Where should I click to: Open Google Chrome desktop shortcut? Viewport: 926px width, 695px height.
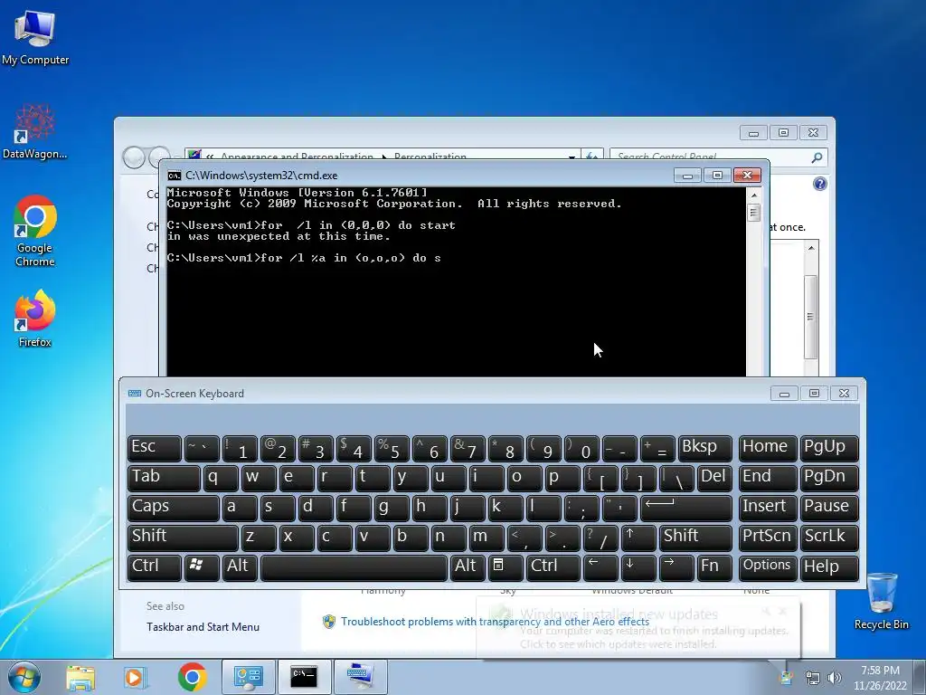pyautogui.click(x=35, y=231)
